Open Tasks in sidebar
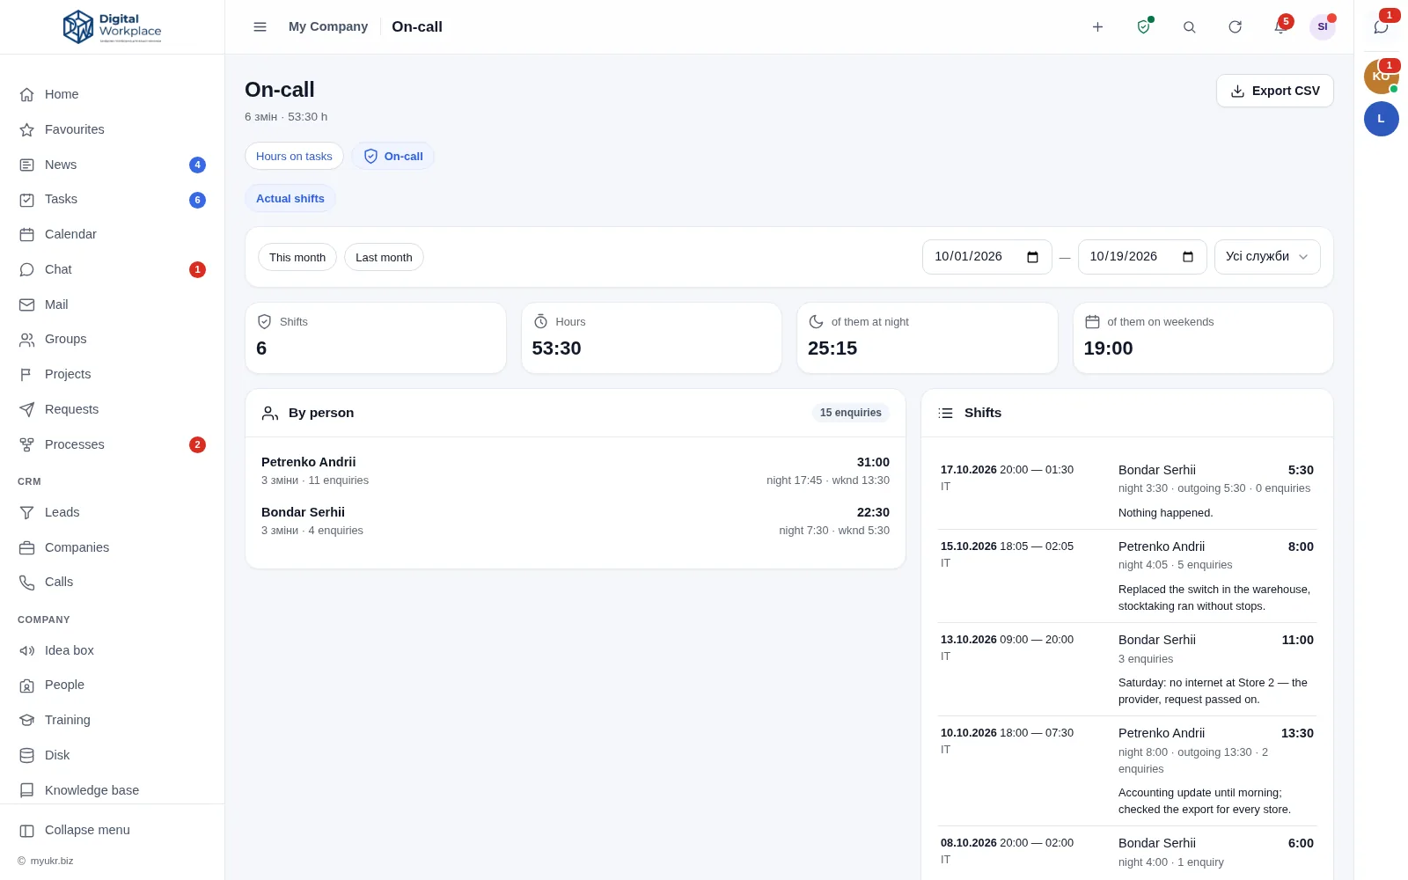This screenshot has height=880, width=1408. click(113, 200)
